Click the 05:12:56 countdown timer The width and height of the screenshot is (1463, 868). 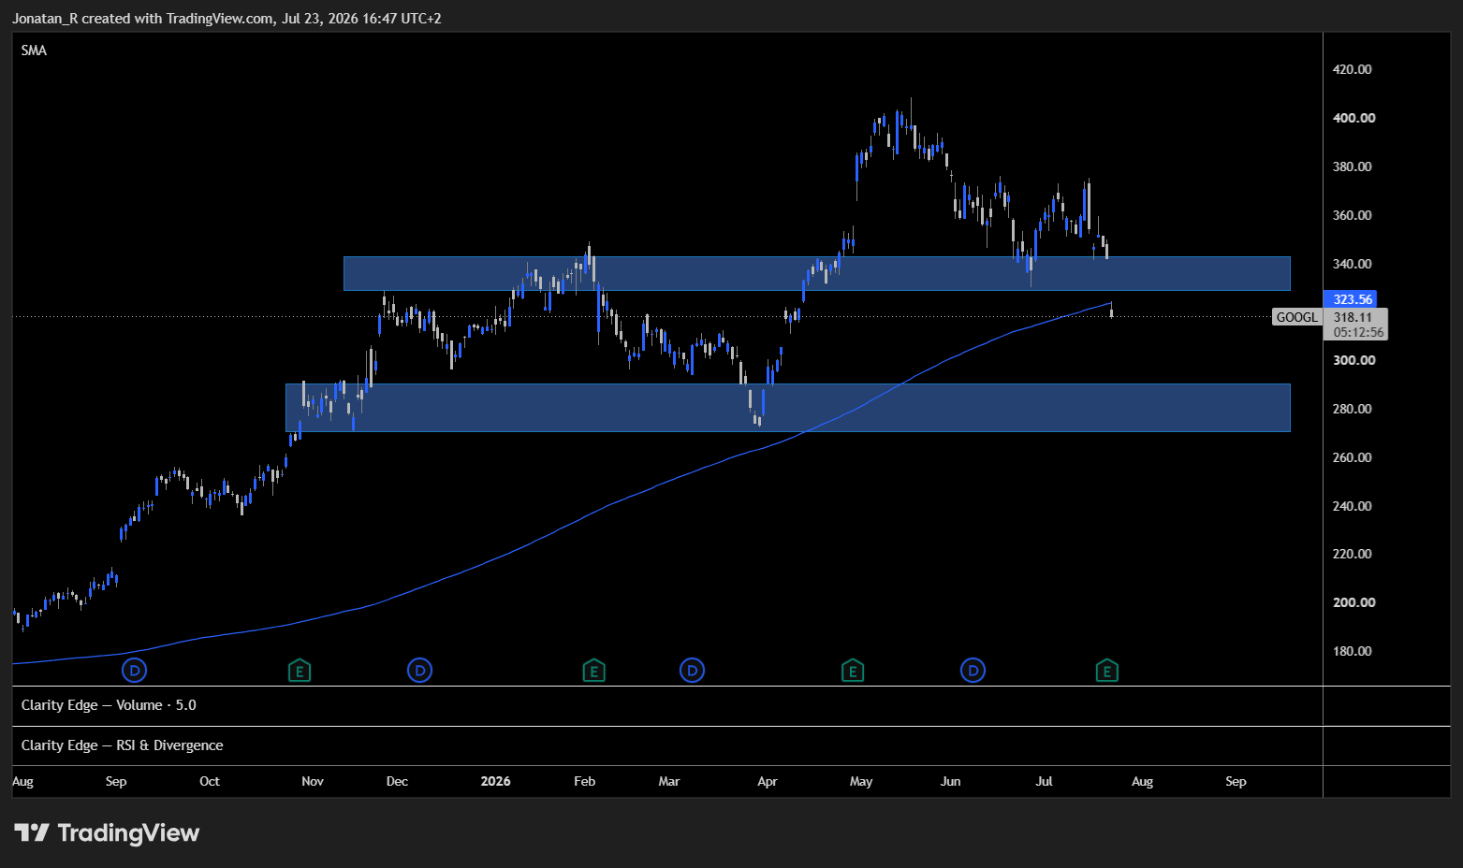(1358, 332)
